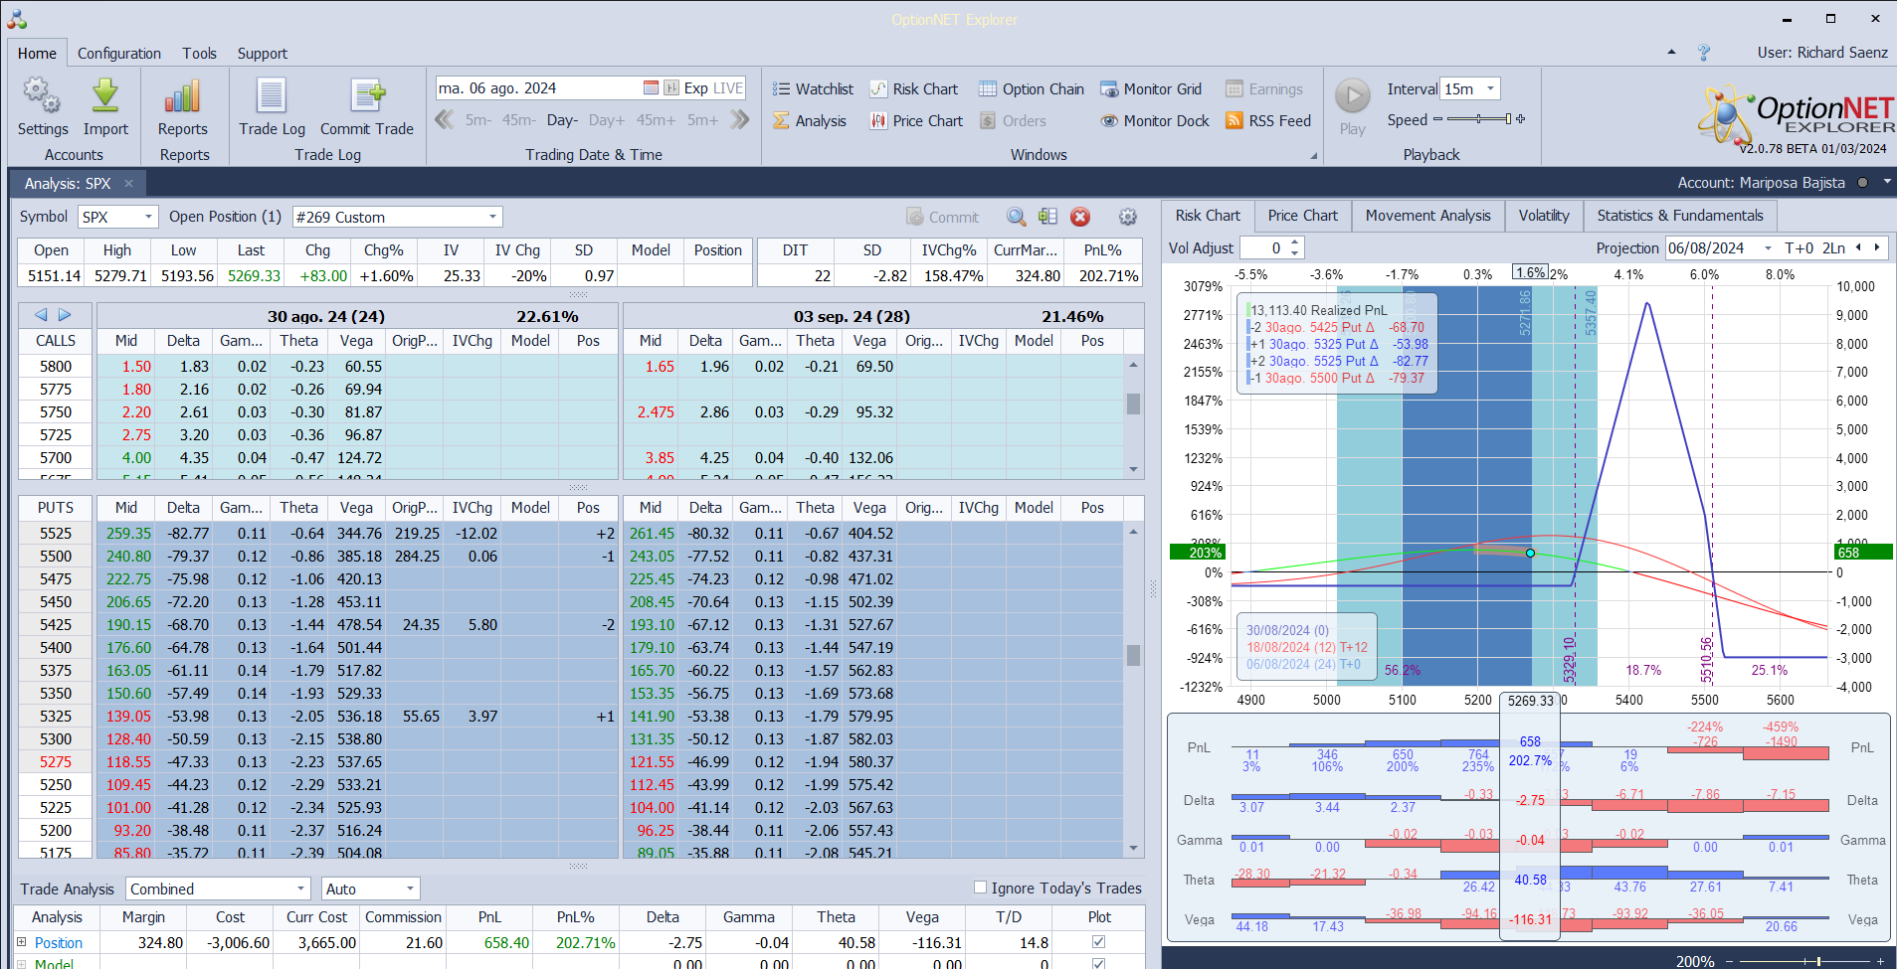The image size is (1897, 969).
Task: Toggle Plot checkbox for Position row
Action: tap(1098, 941)
